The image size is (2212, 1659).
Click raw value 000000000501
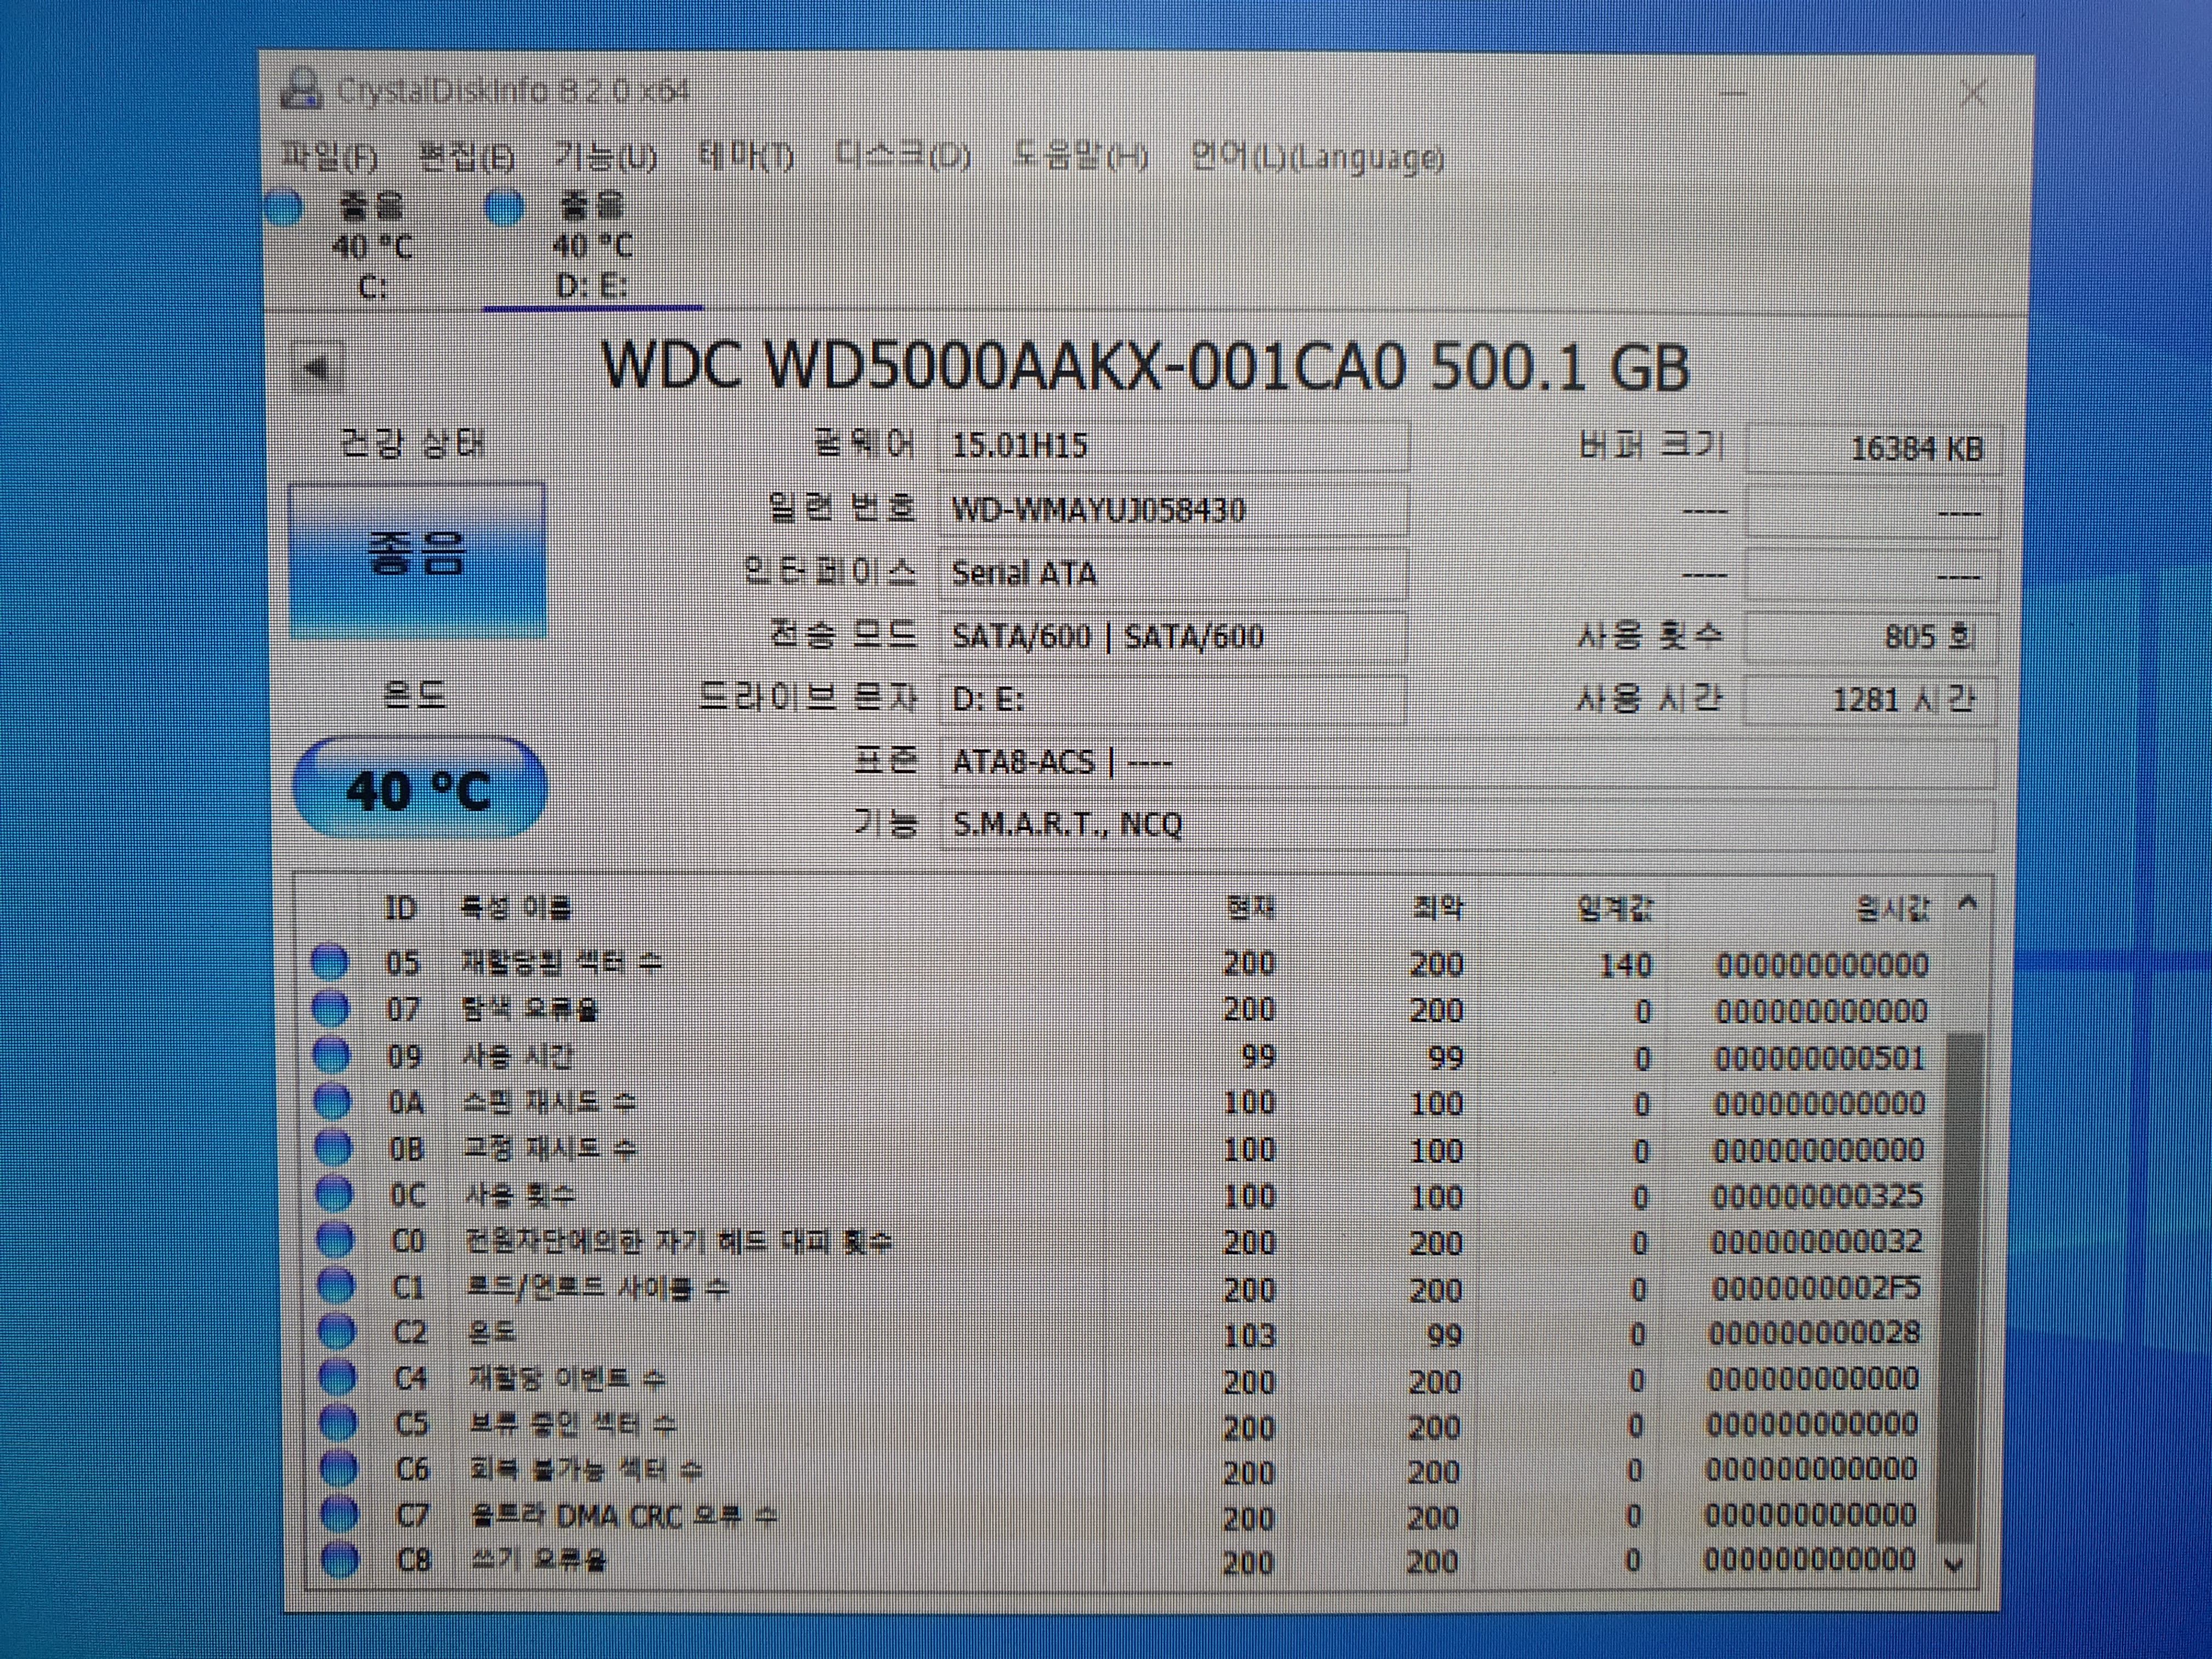[x=1819, y=1058]
